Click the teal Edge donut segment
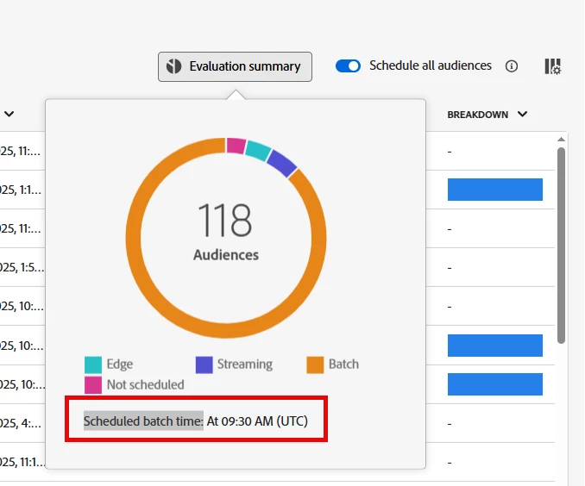 coord(258,150)
